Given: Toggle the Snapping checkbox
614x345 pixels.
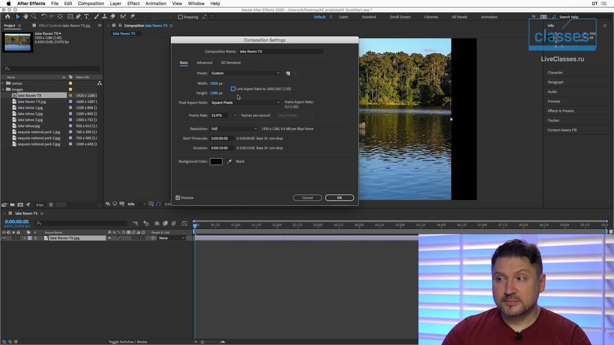Looking at the screenshot, I should pyautogui.click(x=180, y=17).
